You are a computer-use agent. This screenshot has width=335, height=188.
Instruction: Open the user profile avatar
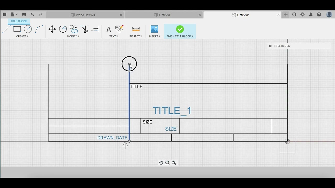[x=329, y=15]
